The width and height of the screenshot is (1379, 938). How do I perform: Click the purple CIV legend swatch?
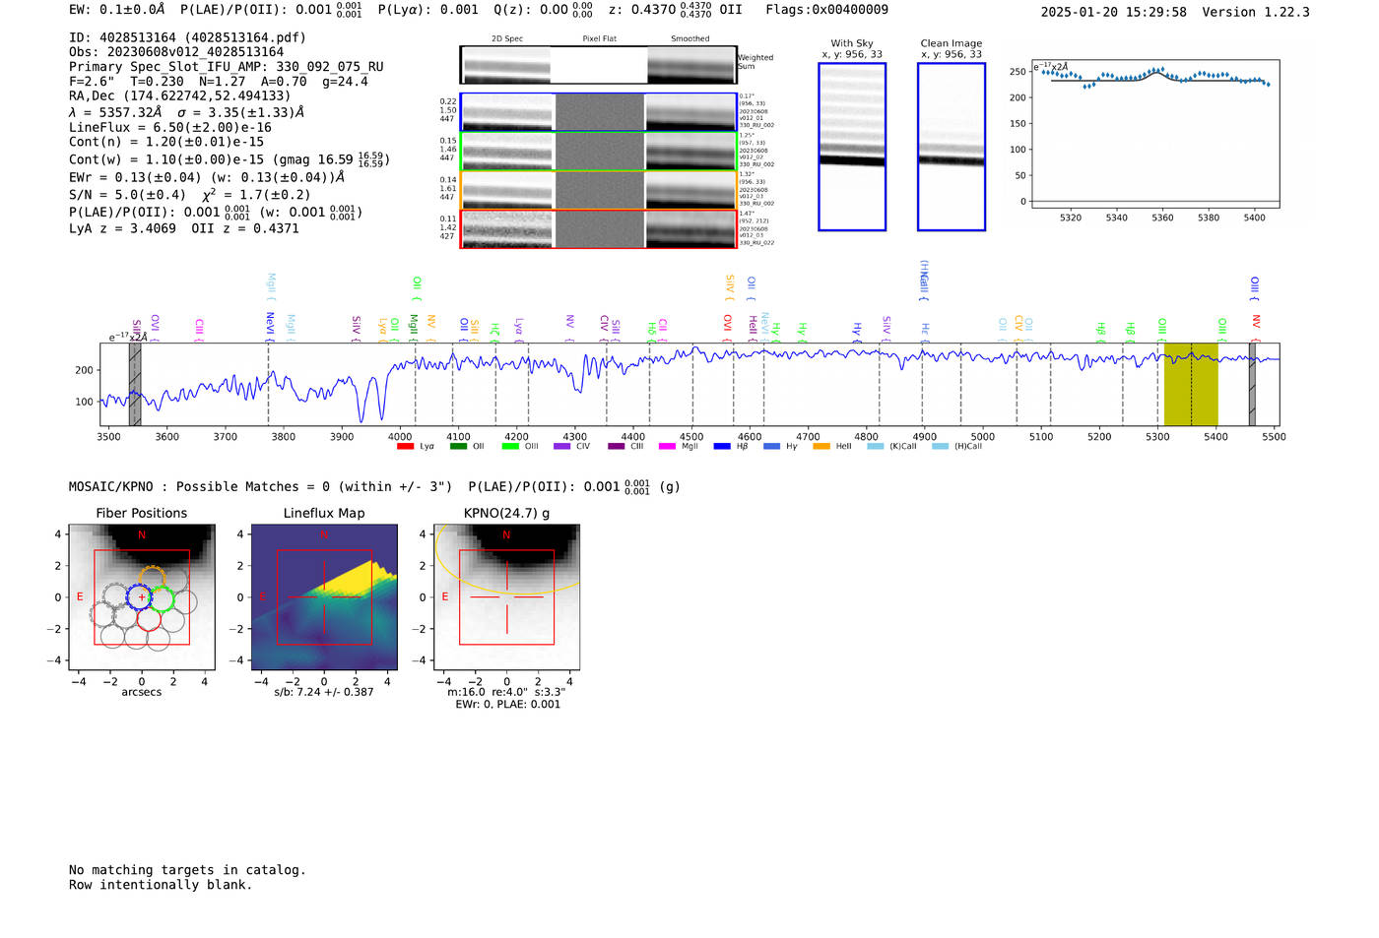(562, 447)
